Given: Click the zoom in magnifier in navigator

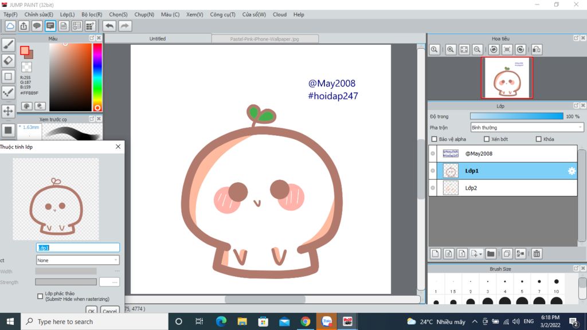Looking at the screenshot, I should coord(451,49).
